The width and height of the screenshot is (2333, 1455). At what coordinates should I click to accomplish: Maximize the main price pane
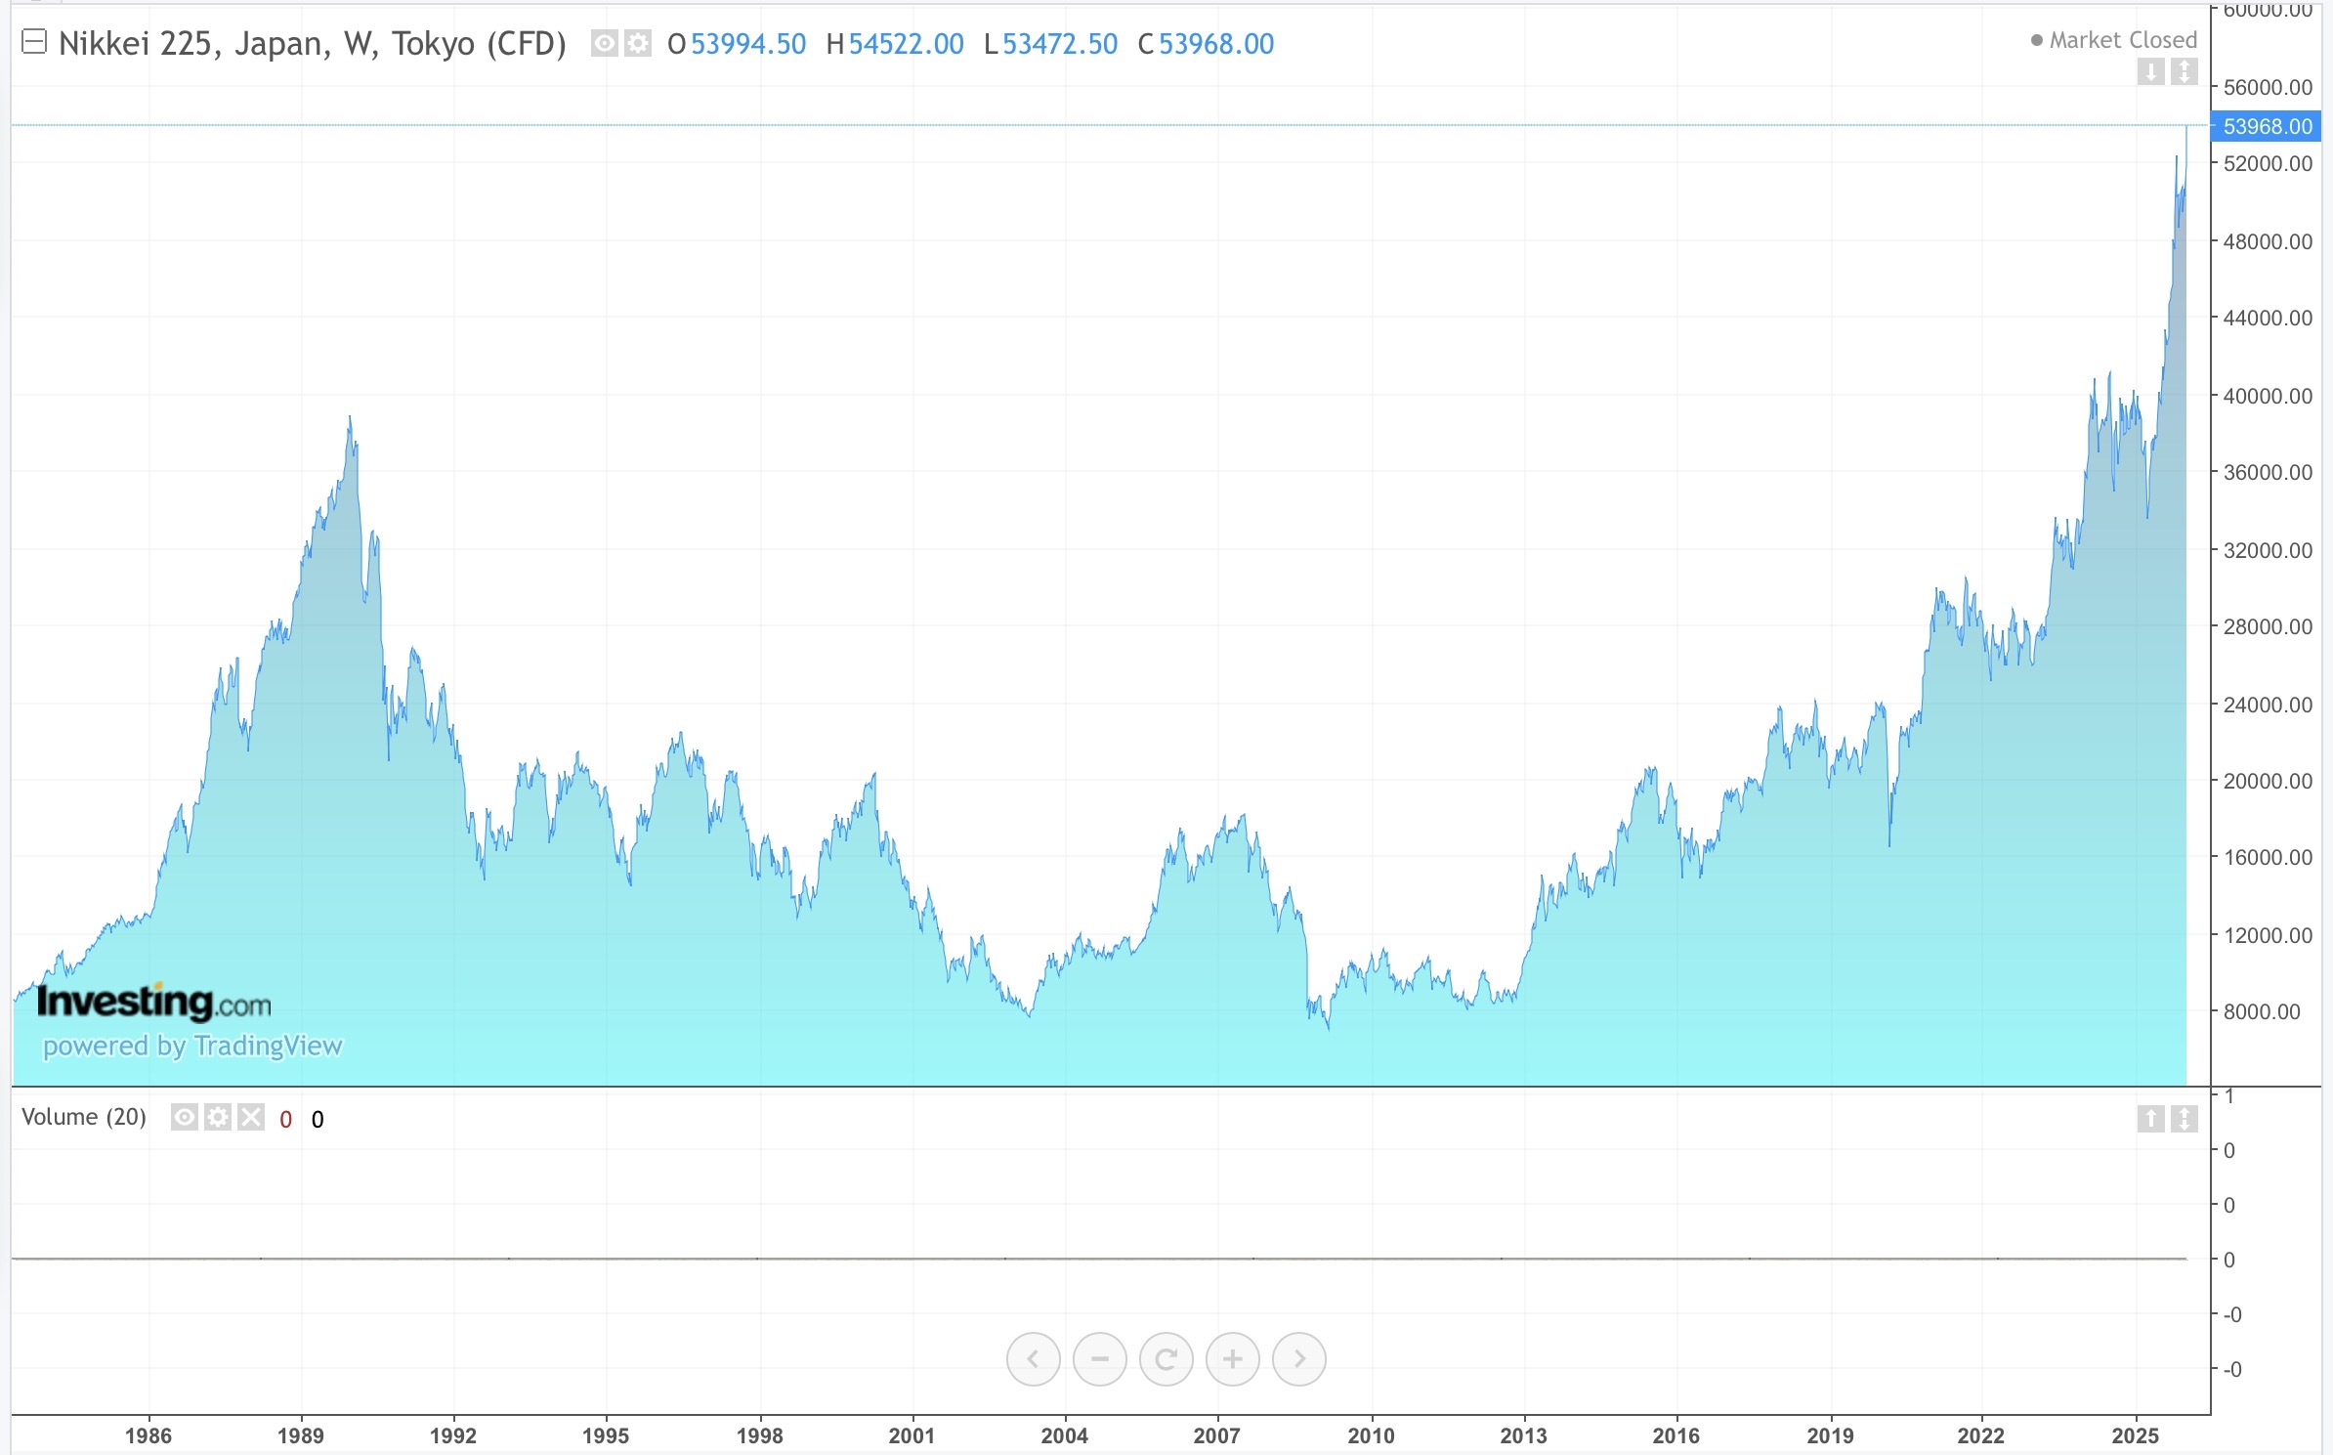2184,71
